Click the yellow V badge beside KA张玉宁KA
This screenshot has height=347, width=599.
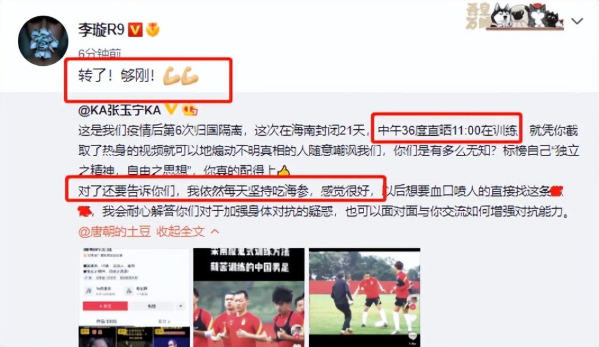pos(171,109)
